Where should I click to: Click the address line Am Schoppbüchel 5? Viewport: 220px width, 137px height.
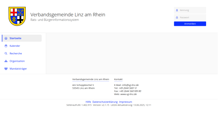(x=83, y=85)
